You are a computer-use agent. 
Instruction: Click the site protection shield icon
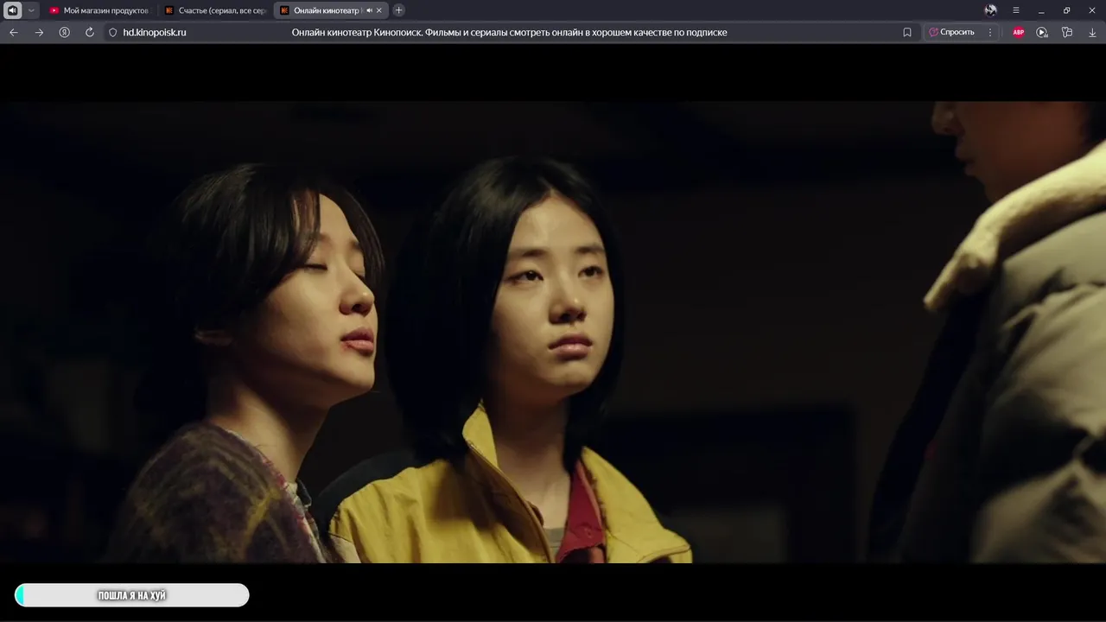(112, 32)
